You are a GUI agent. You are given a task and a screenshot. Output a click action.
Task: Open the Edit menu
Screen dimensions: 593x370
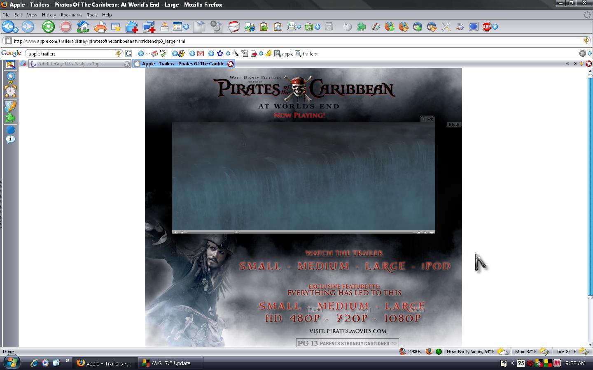(x=18, y=15)
